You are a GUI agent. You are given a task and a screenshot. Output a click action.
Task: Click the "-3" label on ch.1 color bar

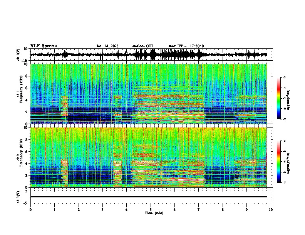pos(284,77)
